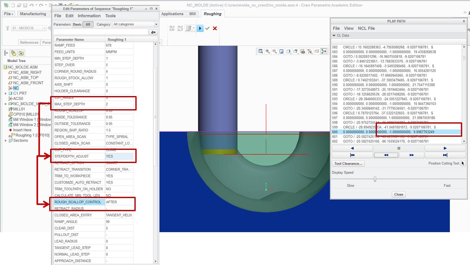Select CL data line 601
The width and height of the screenshot is (470, 265).
(x=397, y=136)
